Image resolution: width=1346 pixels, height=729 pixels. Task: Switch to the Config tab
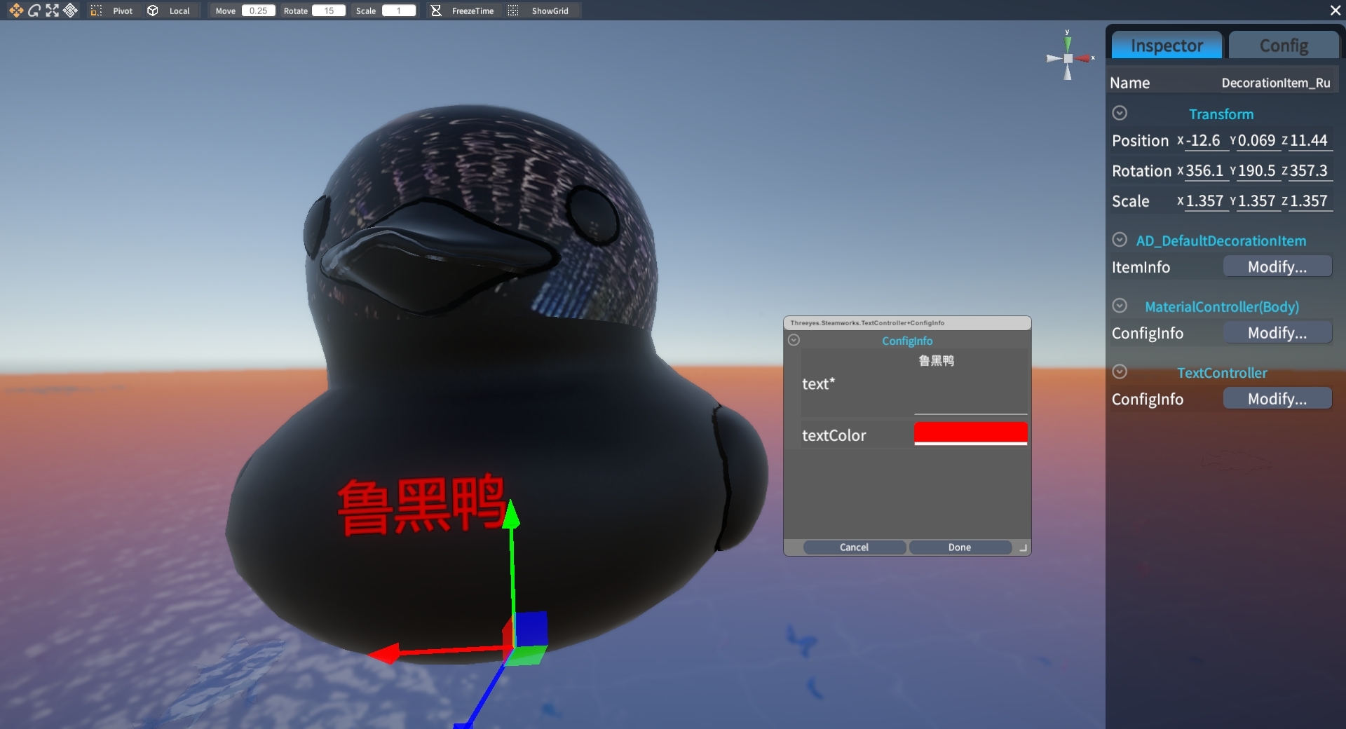(x=1284, y=45)
